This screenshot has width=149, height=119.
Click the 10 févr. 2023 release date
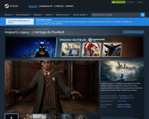121,101
